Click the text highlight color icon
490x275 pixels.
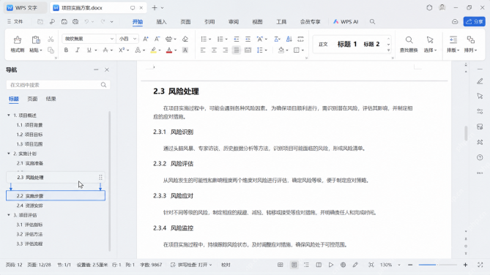(x=153, y=50)
